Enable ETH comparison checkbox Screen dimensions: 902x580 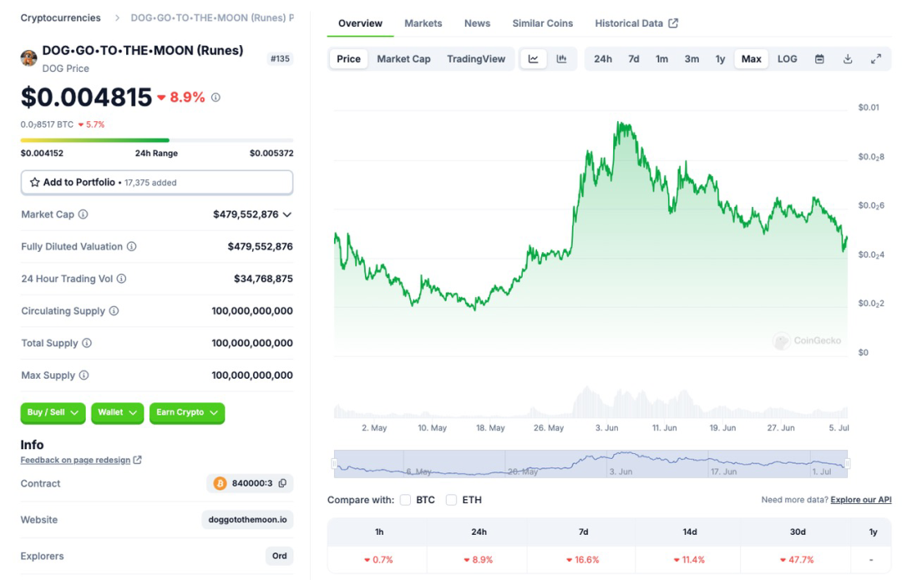[452, 500]
